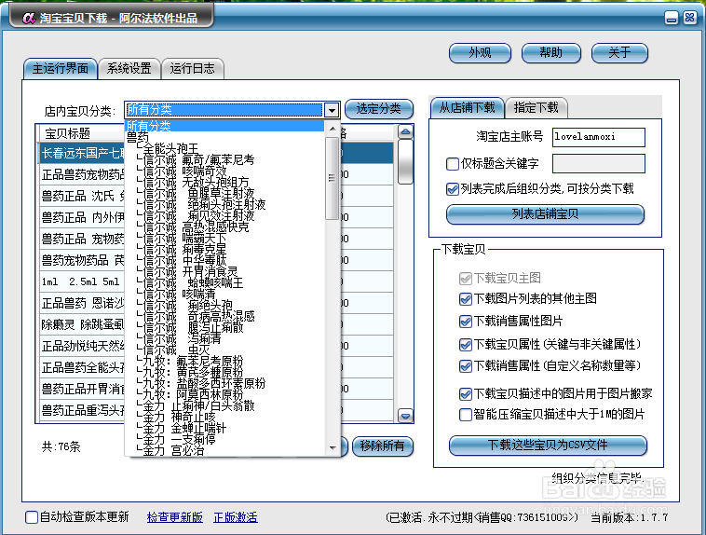Screen dimensions: 706x535
Task: Click the 选定分类 button
Action: 379,109
